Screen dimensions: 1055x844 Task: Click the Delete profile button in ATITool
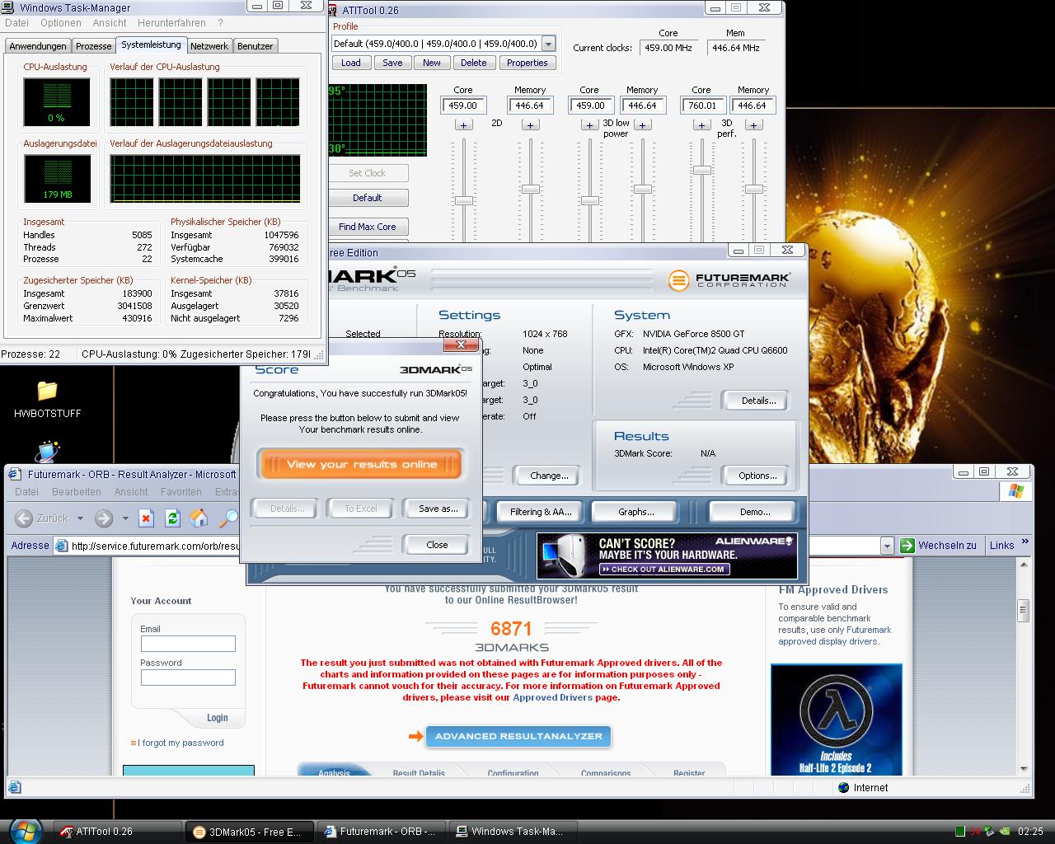(x=473, y=63)
